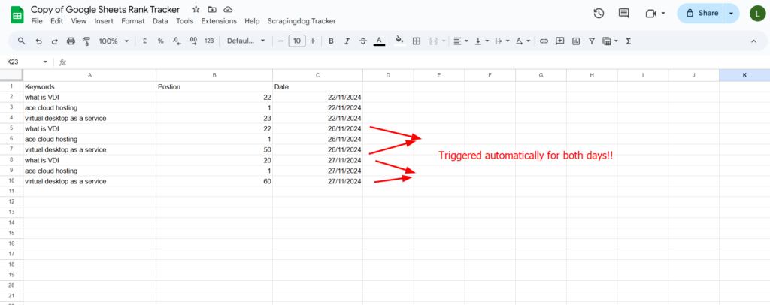Check the cloud save status icon
This screenshot has height=305, width=770.
(x=227, y=9)
